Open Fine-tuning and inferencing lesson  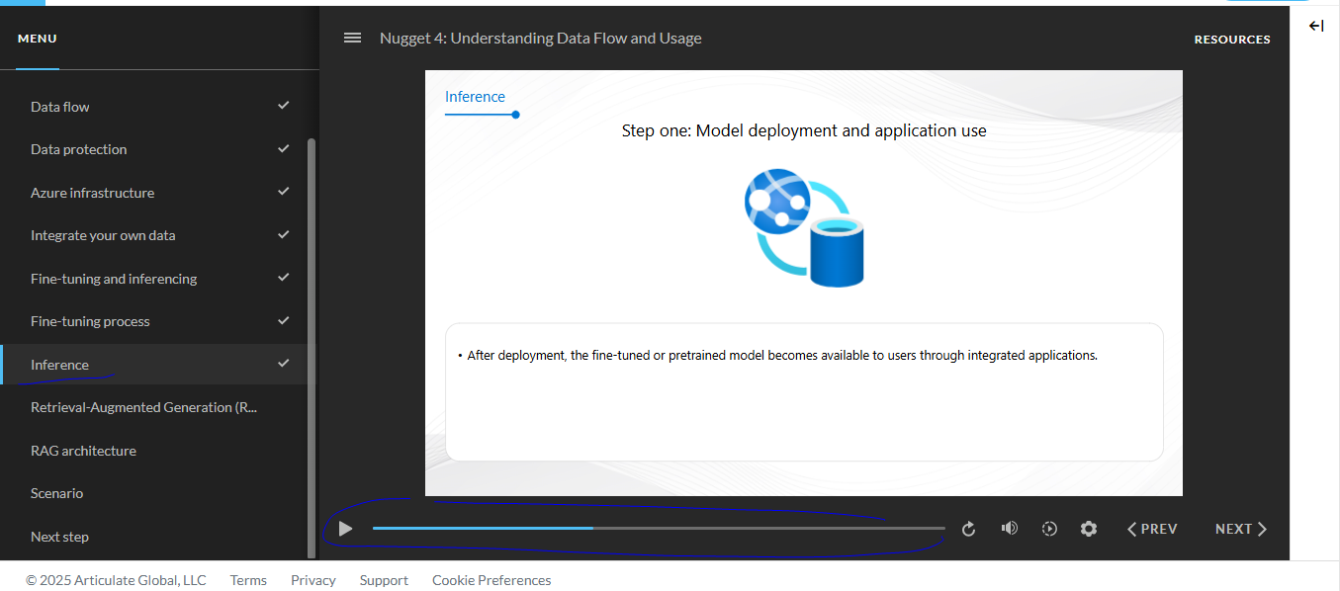[x=159, y=279]
